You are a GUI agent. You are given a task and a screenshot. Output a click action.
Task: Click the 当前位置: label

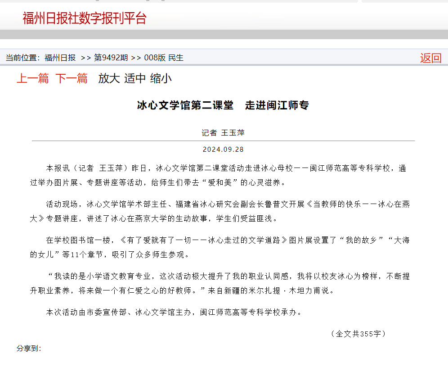pos(22,58)
